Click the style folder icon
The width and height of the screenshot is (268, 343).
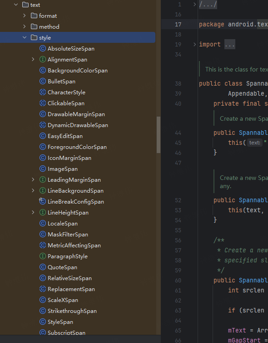(34, 38)
